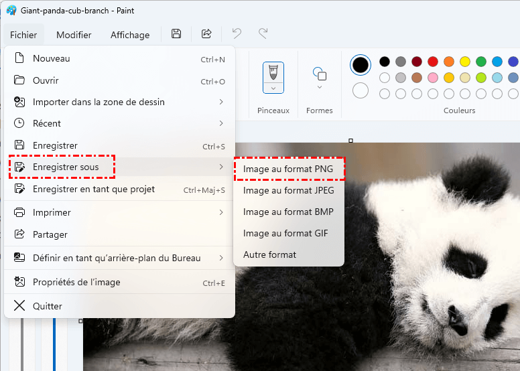Select the Pinceaux brush tool icon
The image size is (520, 371).
(273, 71)
